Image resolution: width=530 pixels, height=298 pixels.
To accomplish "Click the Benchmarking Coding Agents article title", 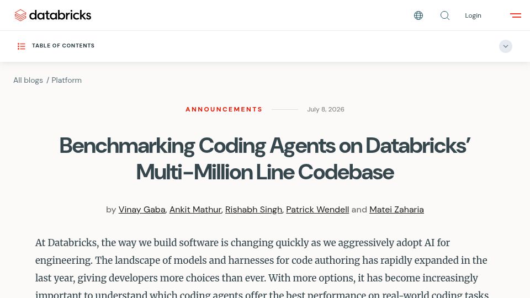I will [x=265, y=159].
